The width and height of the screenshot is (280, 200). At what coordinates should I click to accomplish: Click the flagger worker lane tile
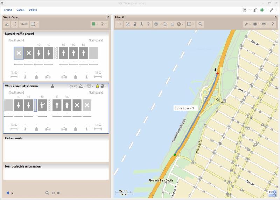pos(42,105)
